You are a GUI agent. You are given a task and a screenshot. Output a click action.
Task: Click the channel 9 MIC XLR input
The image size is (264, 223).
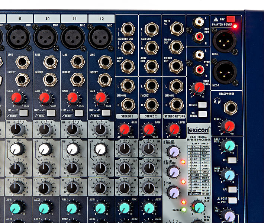19,38
